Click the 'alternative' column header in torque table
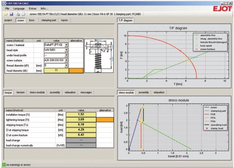Image resolution: width=234 pixels, height=168 pixels. pos(105,110)
